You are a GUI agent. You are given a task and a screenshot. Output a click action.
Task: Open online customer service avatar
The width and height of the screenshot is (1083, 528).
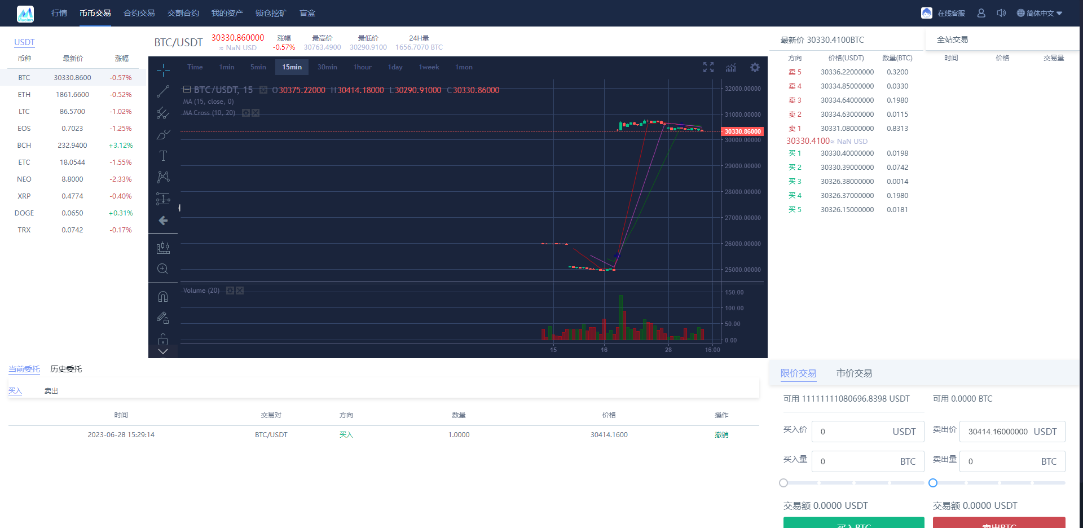pyautogui.click(x=927, y=13)
